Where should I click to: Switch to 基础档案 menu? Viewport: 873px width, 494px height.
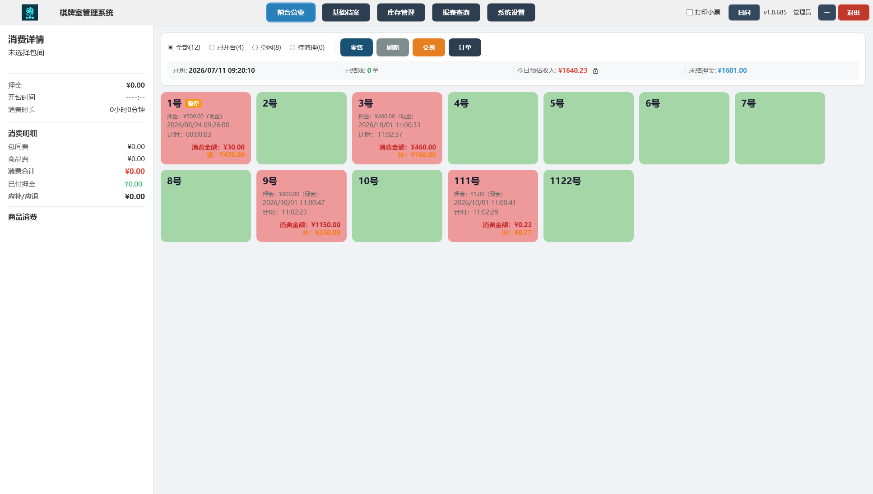click(346, 13)
